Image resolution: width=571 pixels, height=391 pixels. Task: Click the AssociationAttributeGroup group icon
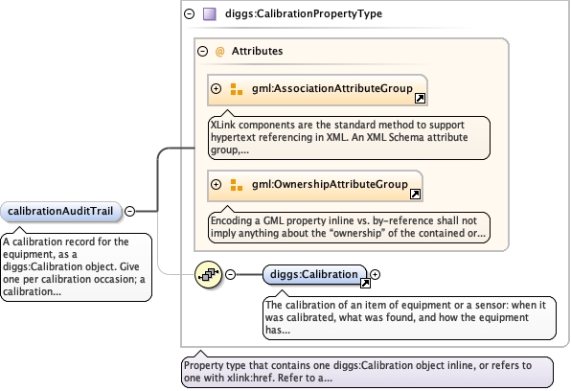pos(237,89)
